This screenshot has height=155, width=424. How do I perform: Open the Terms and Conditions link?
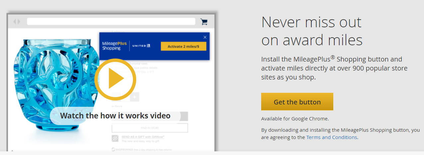pos(332,137)
